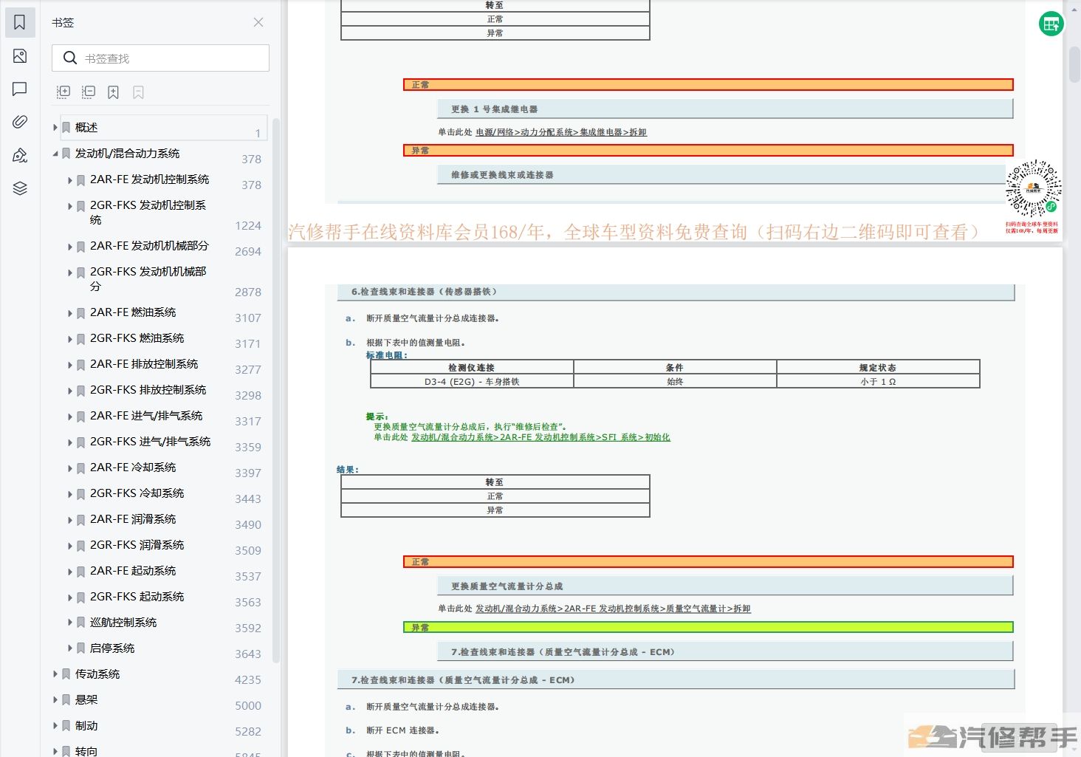Jump to the 2GR-FKS 冷却系统 bookmark

[x=137, y=493]
